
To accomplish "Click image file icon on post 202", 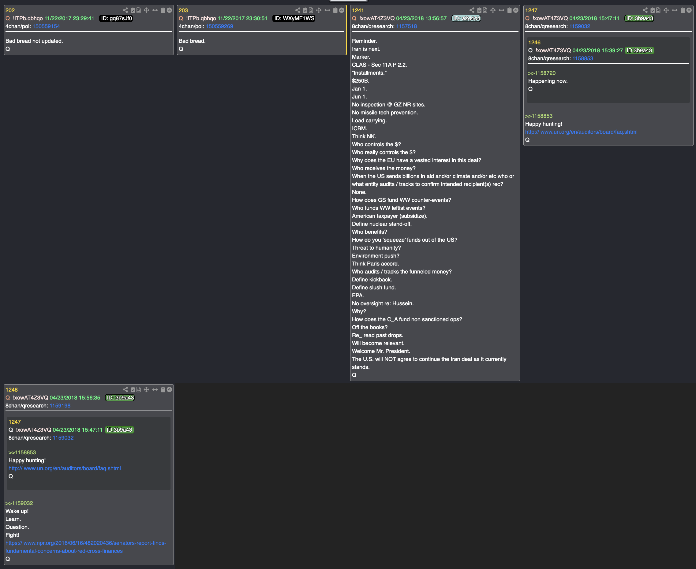I will (139, 10).
